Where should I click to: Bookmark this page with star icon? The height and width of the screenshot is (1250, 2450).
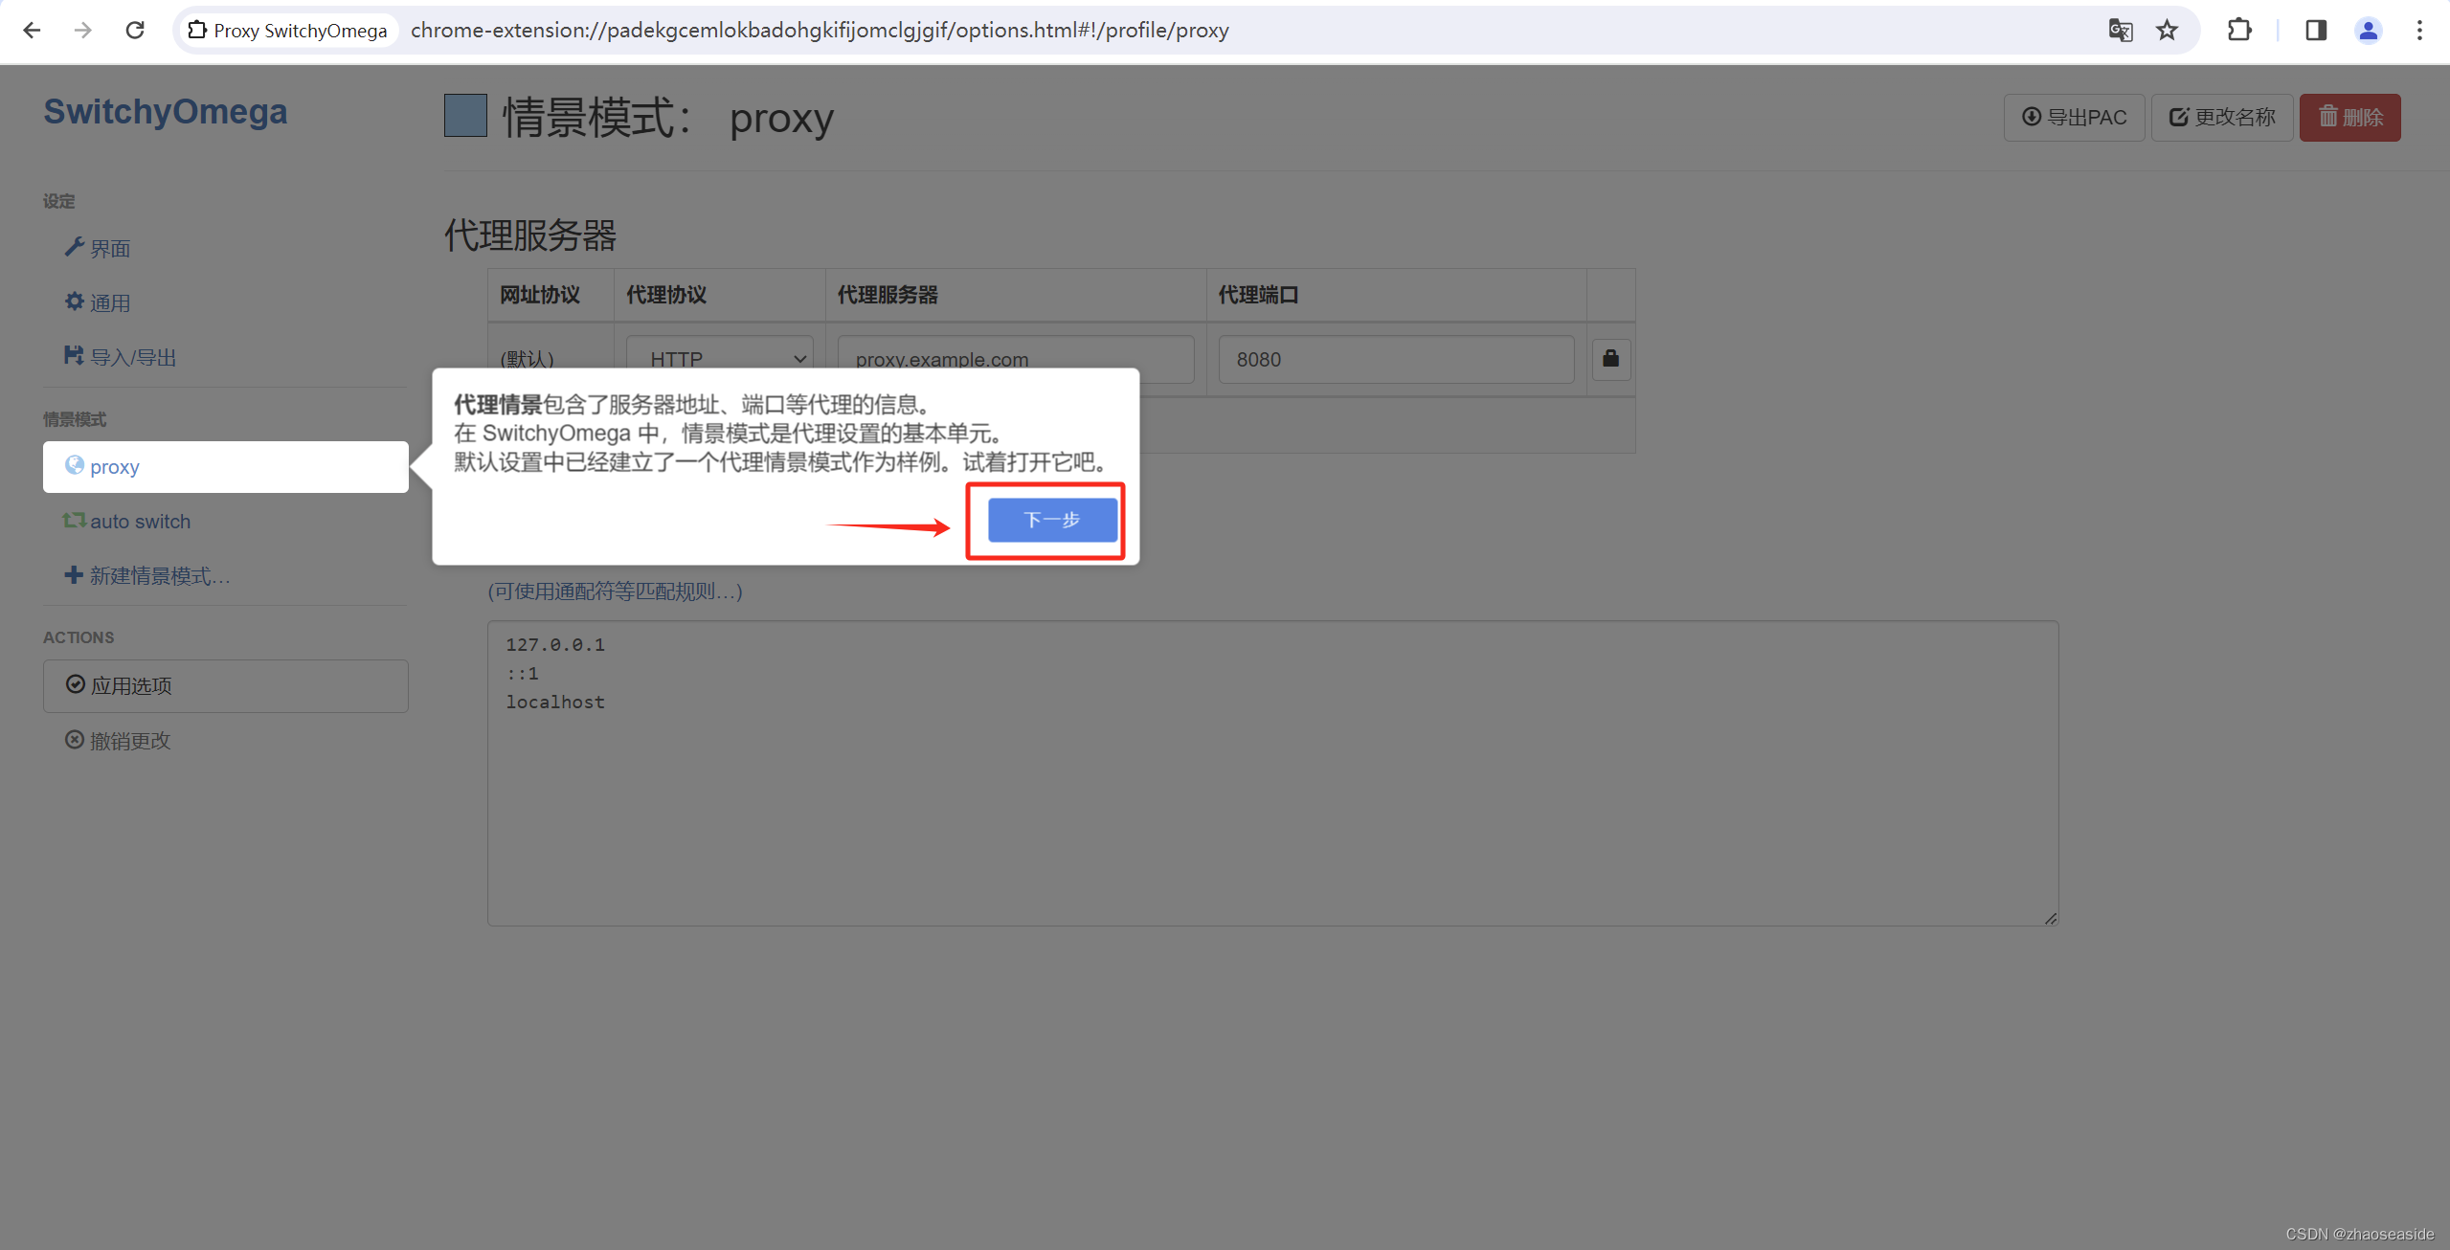click(x=2167, y=31)
